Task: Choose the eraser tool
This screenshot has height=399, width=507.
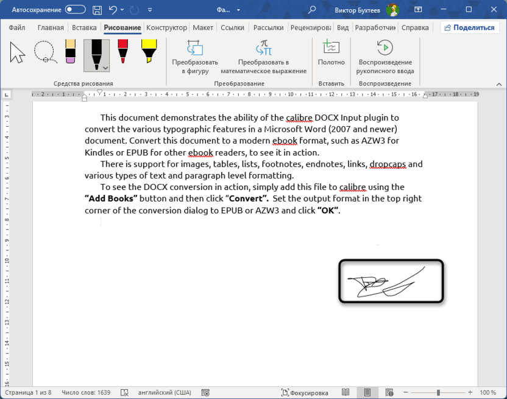Action: point(70,52)
